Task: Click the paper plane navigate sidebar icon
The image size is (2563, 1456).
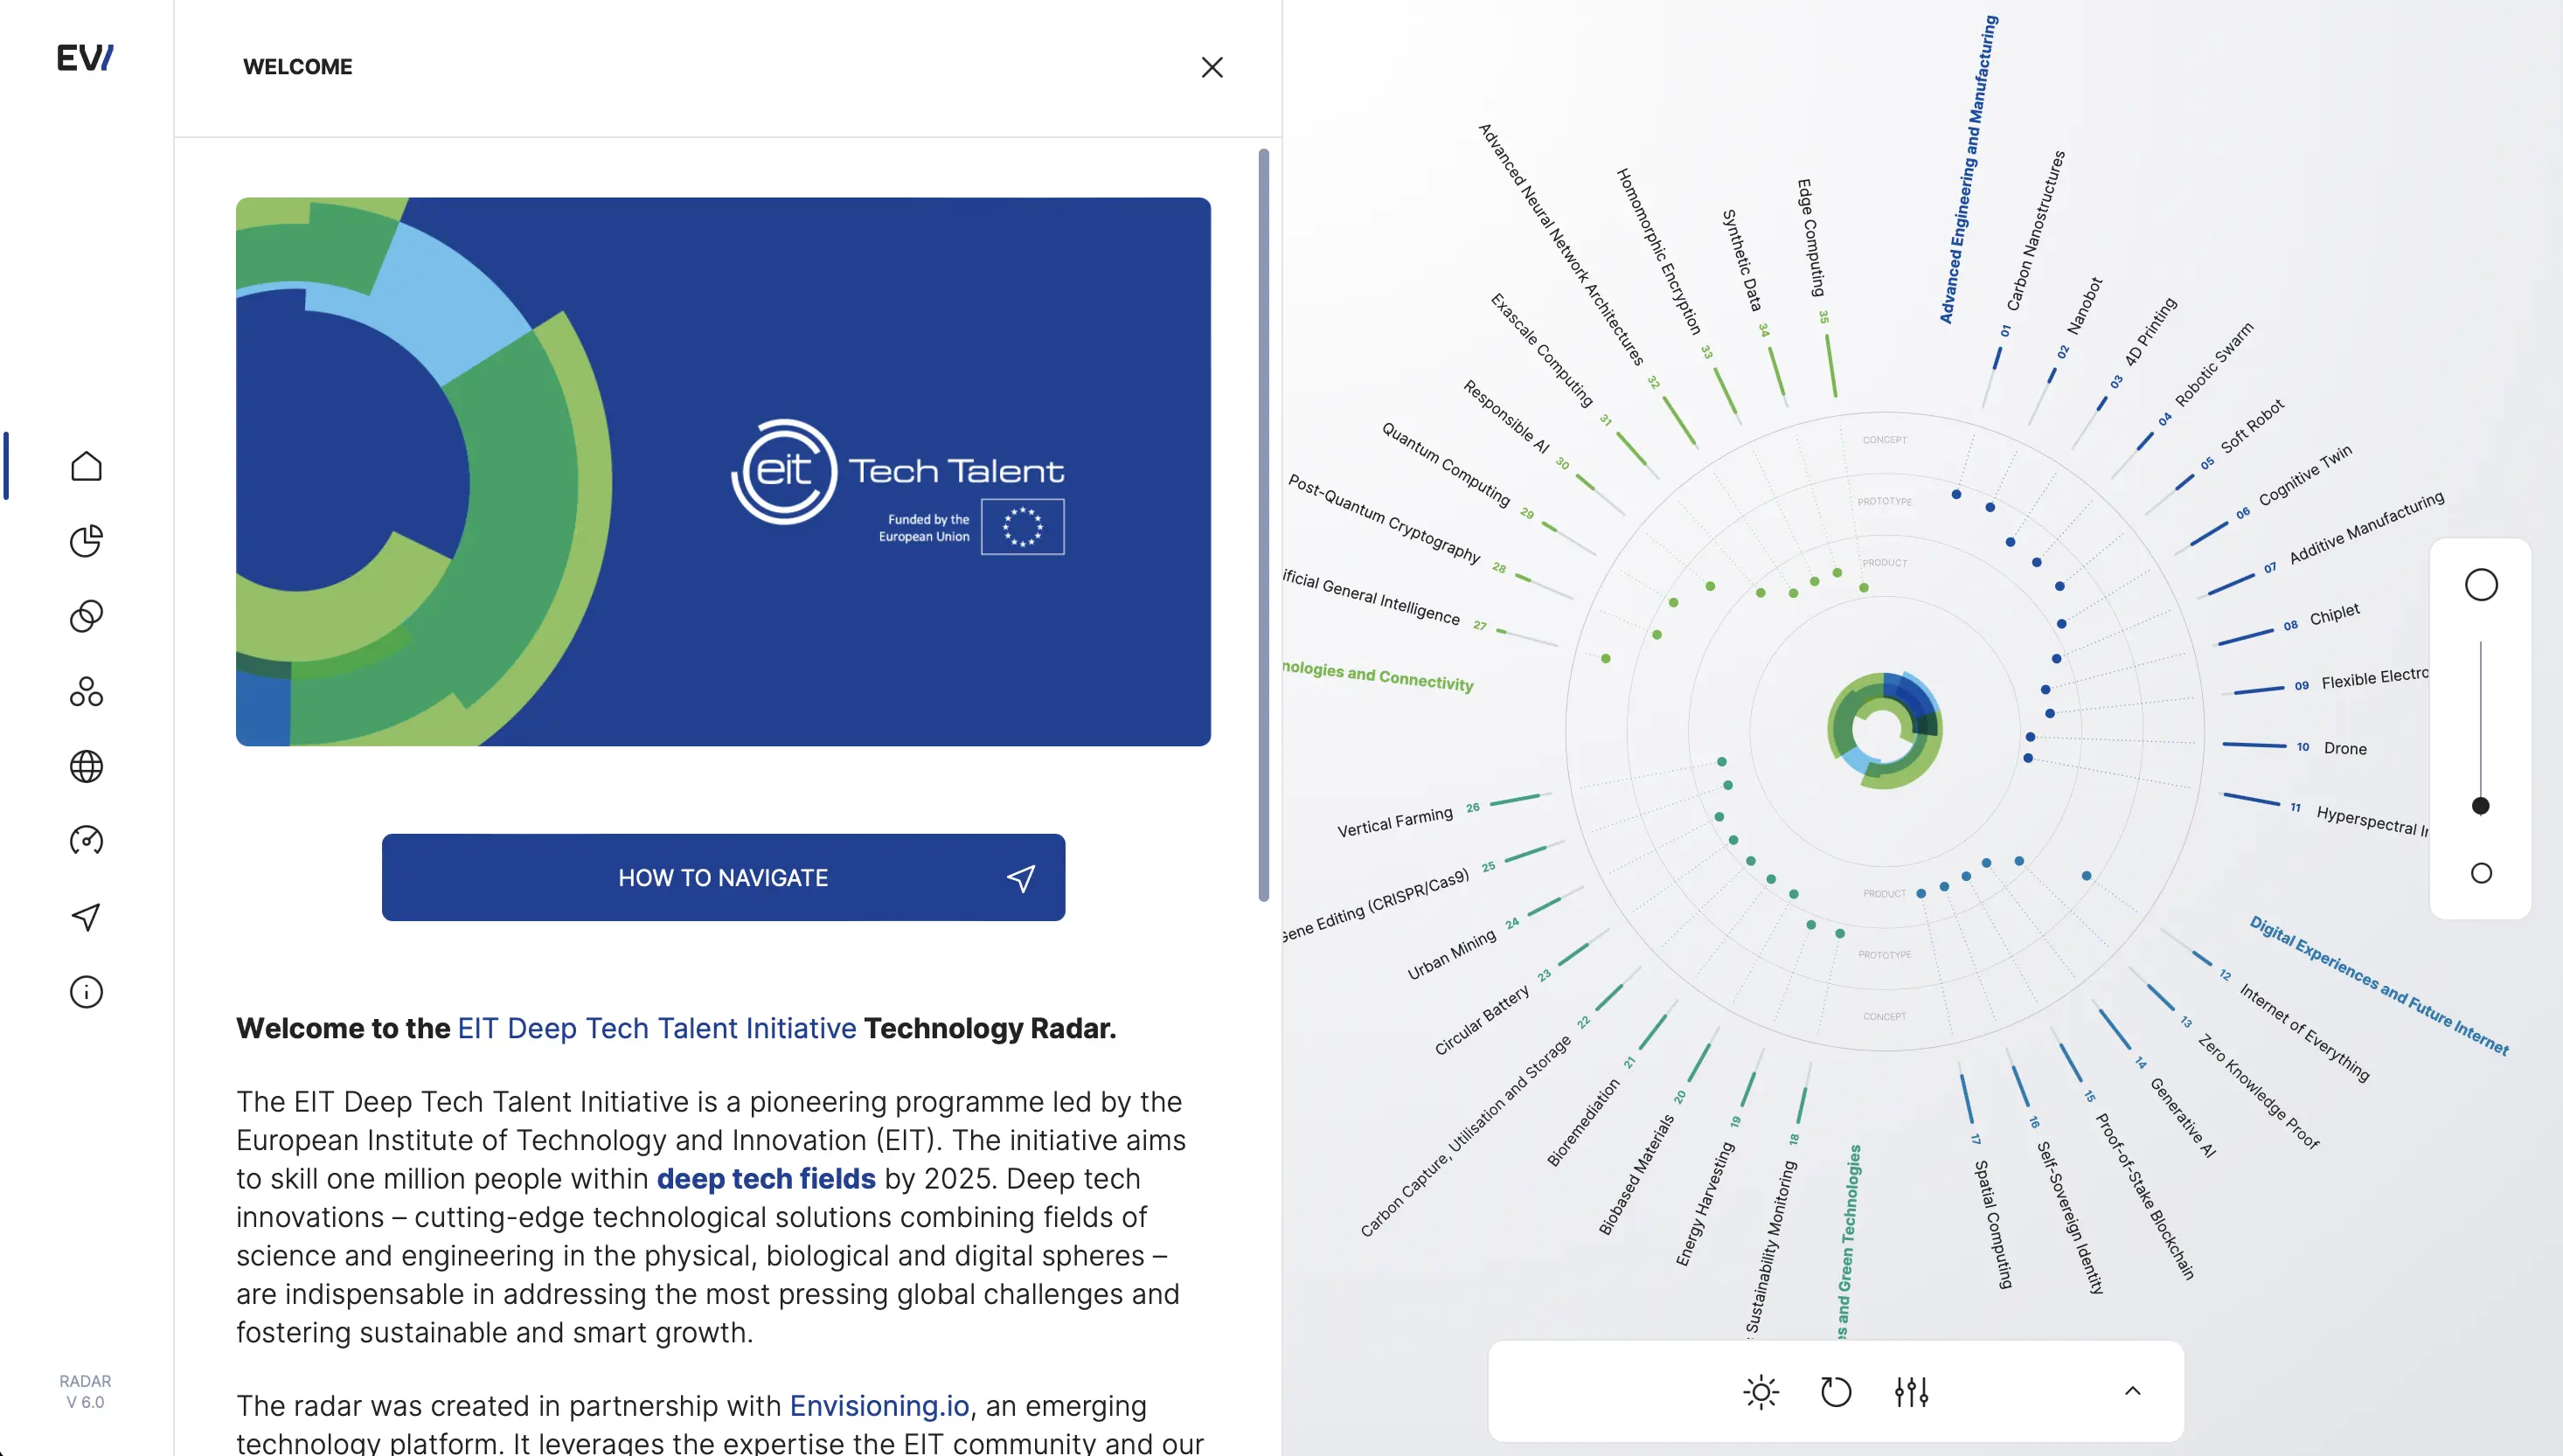Action: pyautogui.click(x=86, y=916)
